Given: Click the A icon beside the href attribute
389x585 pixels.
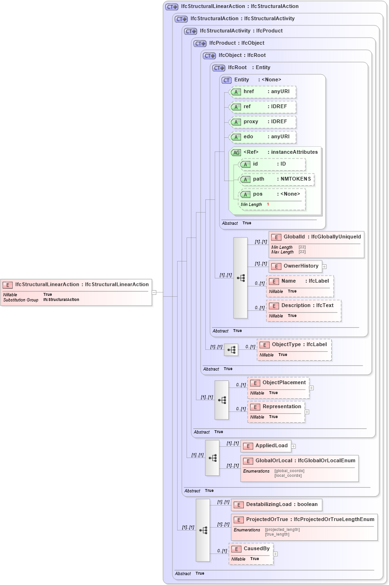Looking at the screenshot, I should coord(236,92).
